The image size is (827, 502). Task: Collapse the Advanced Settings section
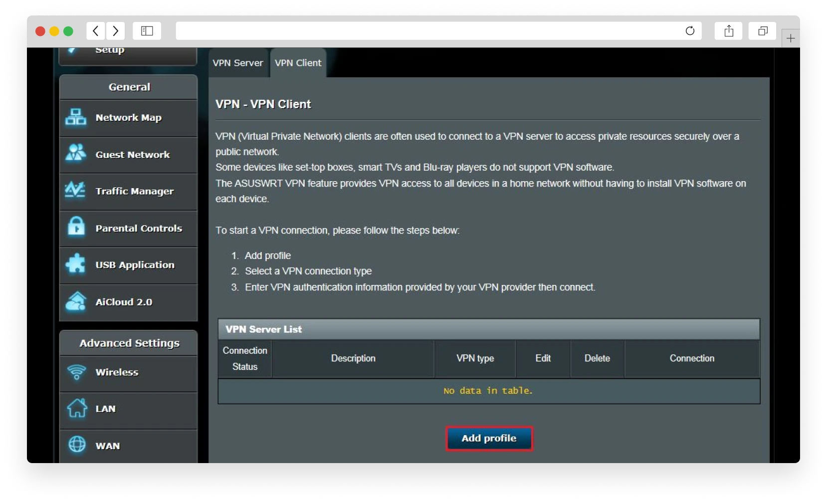129,343
